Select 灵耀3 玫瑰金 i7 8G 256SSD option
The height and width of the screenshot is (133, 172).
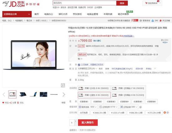tap(129, 88)
